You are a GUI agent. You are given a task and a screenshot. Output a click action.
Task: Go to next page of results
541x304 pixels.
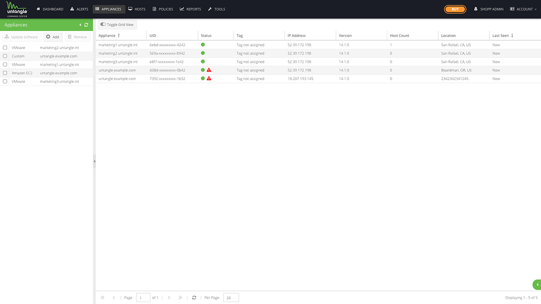tap(169, 298)
